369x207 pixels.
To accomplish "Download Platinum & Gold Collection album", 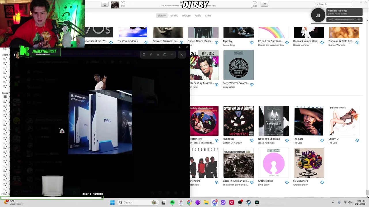I will tap(357, 43).
